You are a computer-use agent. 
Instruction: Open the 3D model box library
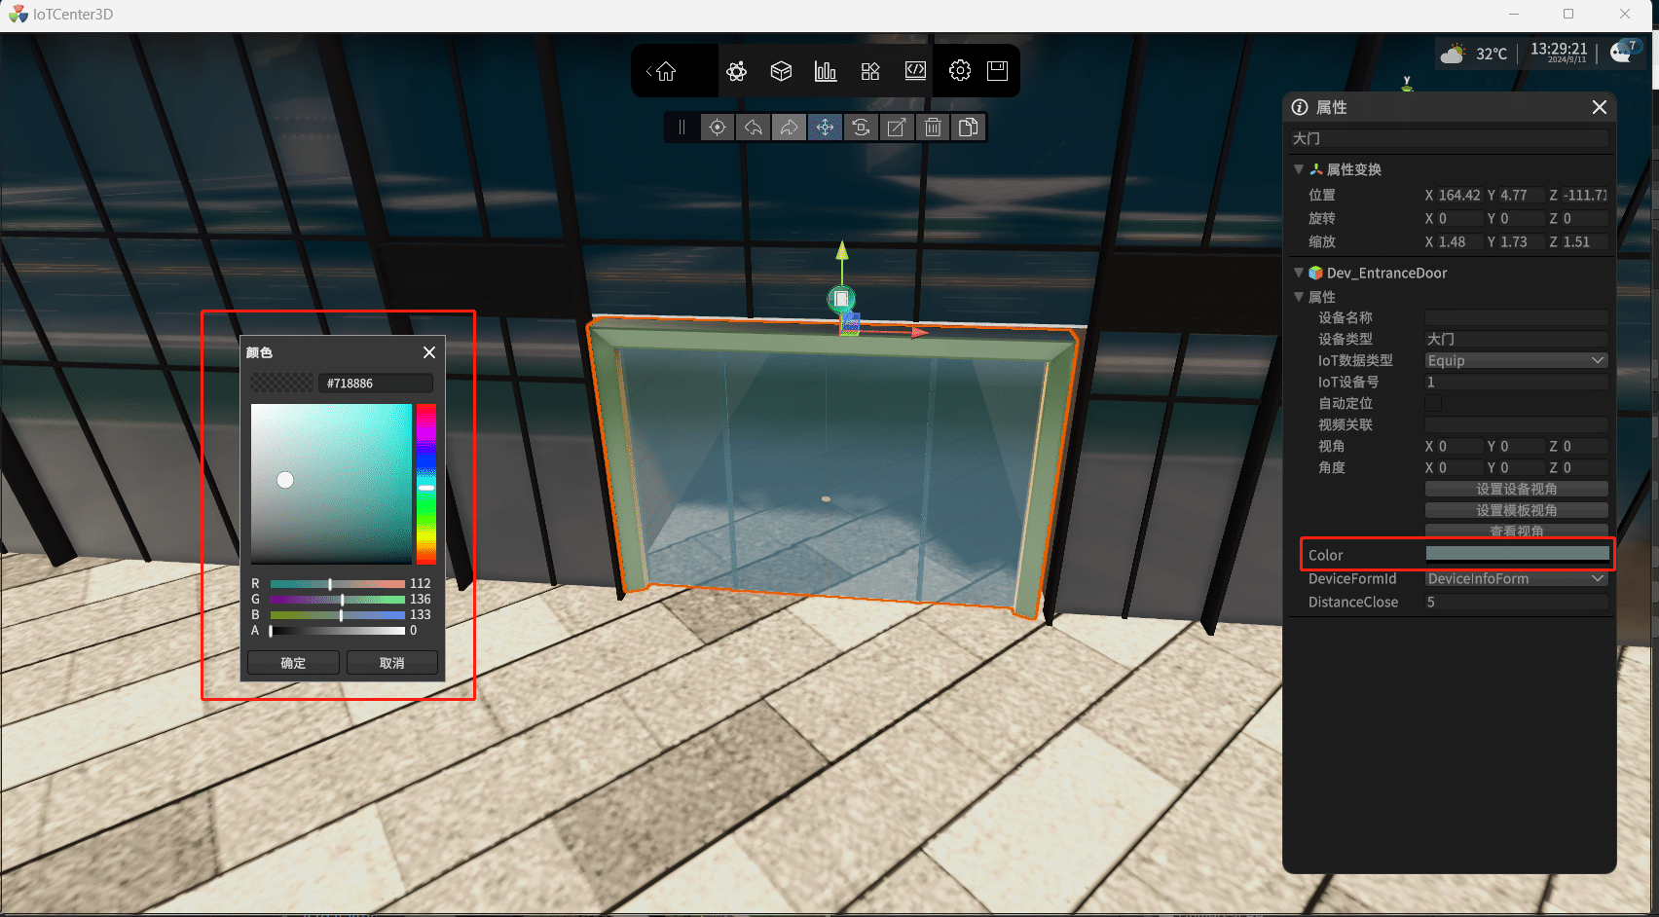[x=781, y=71]
